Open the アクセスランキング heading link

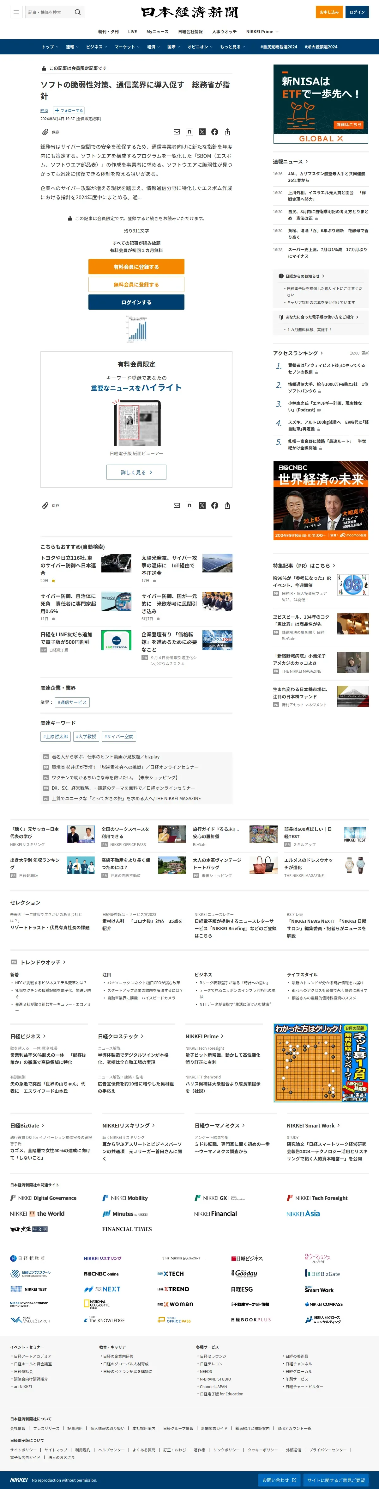[x=298, y=353]
